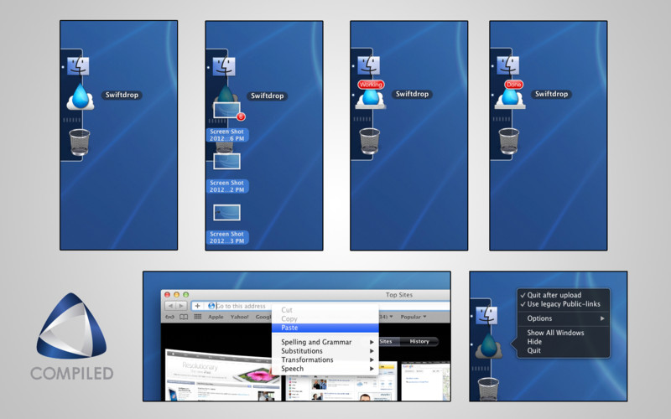Click Trash icon below the Swiftdrop dock menu
This screenshot has height=419, width=671.
point(488,389)
